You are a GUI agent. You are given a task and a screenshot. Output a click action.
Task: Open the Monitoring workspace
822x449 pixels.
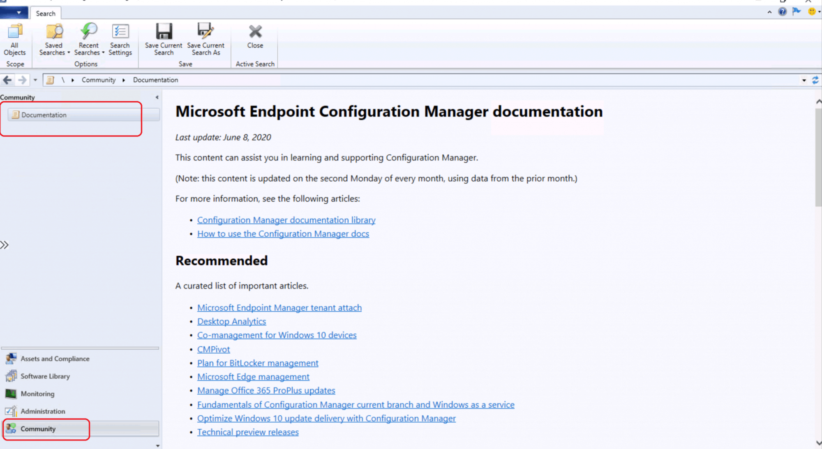[80, 394]
